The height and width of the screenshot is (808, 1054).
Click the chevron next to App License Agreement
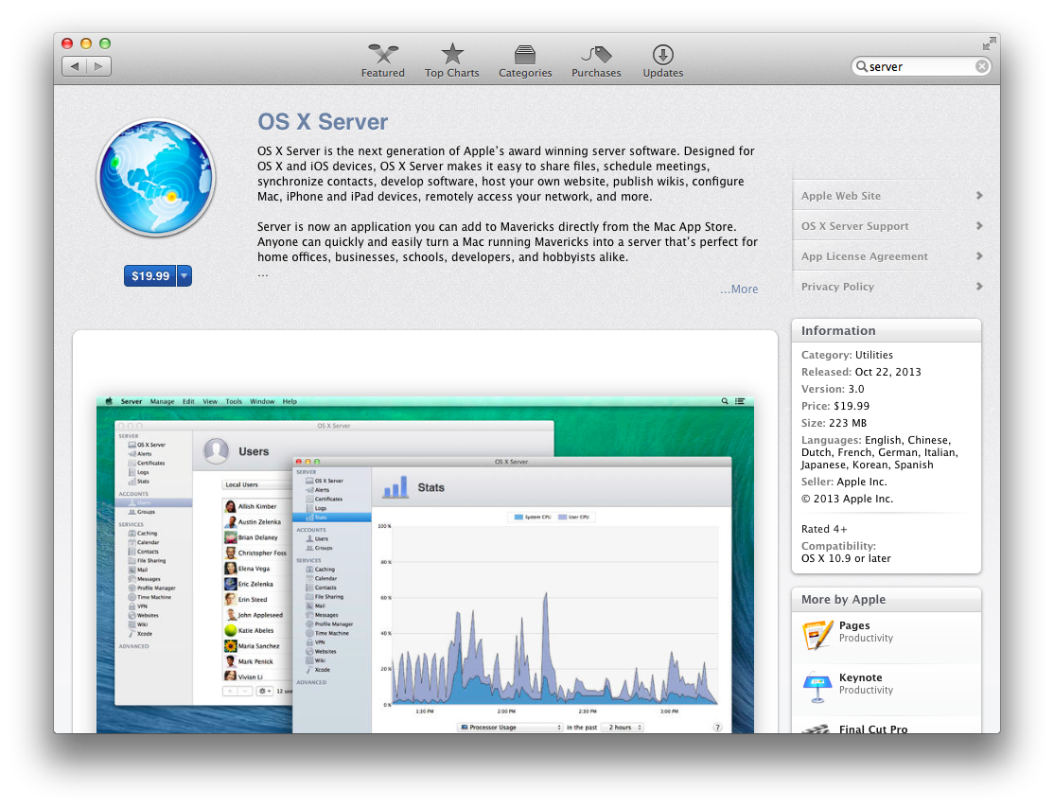[979, 256]
